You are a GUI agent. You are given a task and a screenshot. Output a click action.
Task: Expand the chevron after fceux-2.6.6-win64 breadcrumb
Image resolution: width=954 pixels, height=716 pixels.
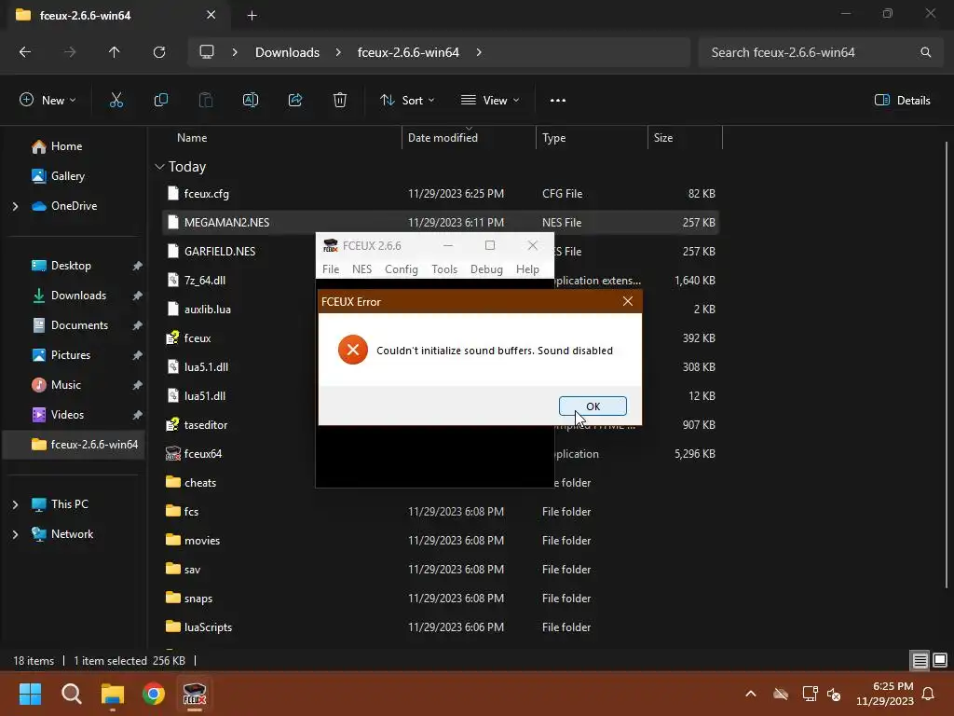(x=479, y=52)
